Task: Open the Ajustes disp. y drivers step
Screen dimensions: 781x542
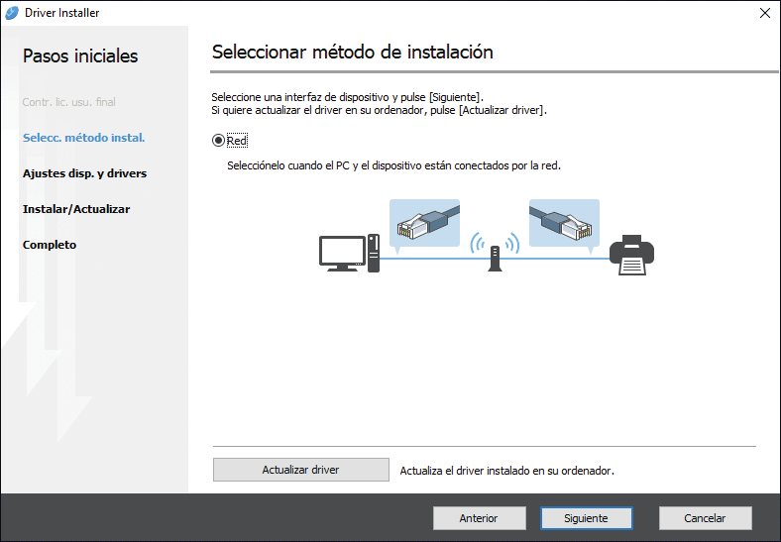Action: [x=84, y=173]
